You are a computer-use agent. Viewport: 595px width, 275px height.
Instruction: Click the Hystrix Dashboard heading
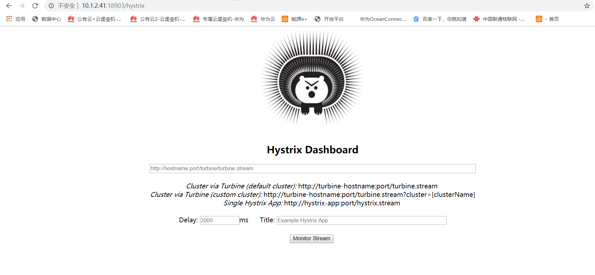pos(313,150)
